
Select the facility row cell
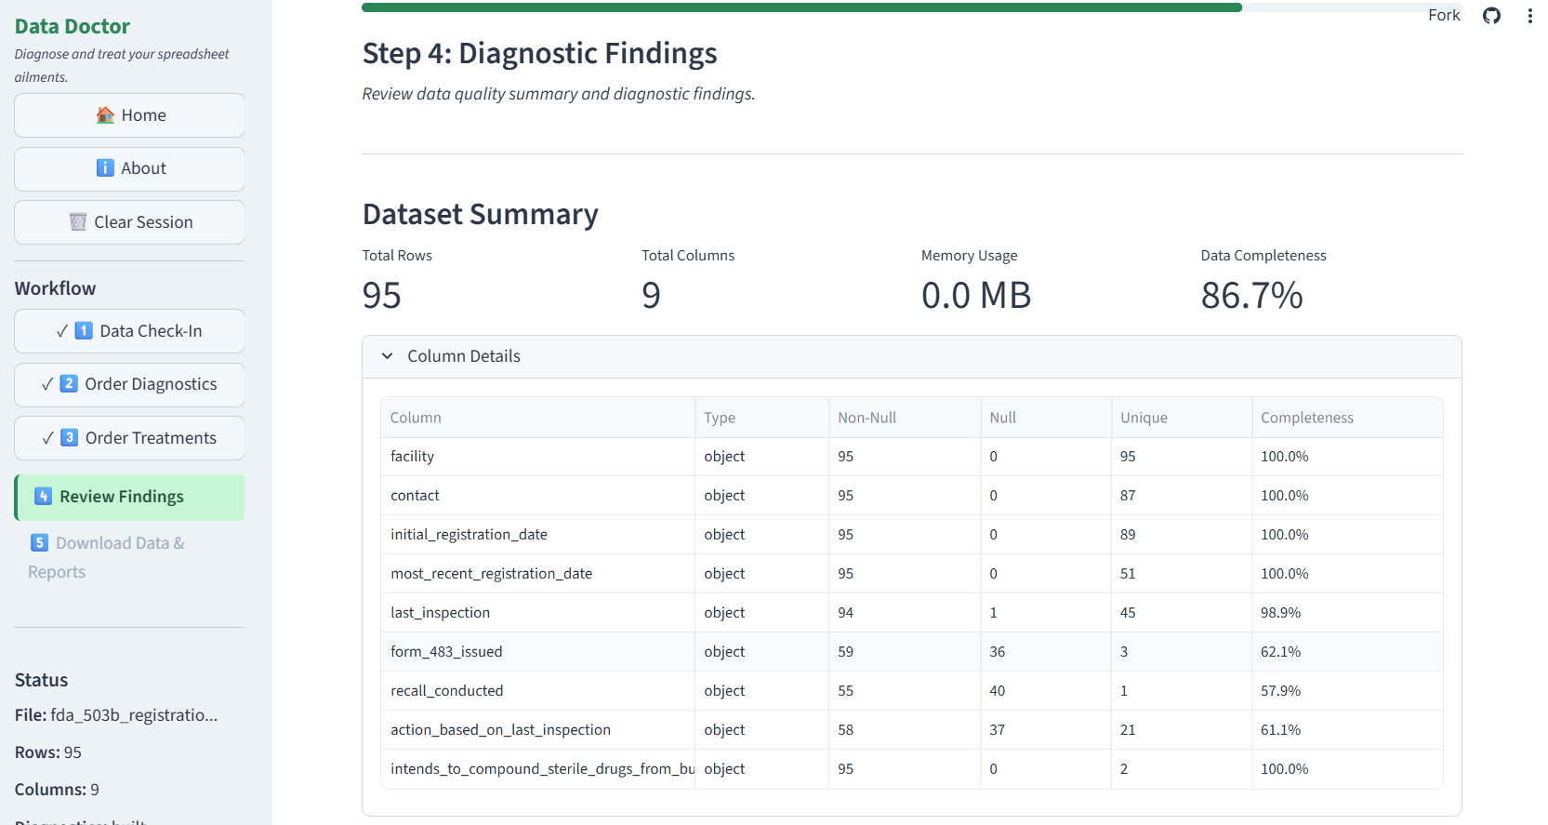click(x=537, y=457)
